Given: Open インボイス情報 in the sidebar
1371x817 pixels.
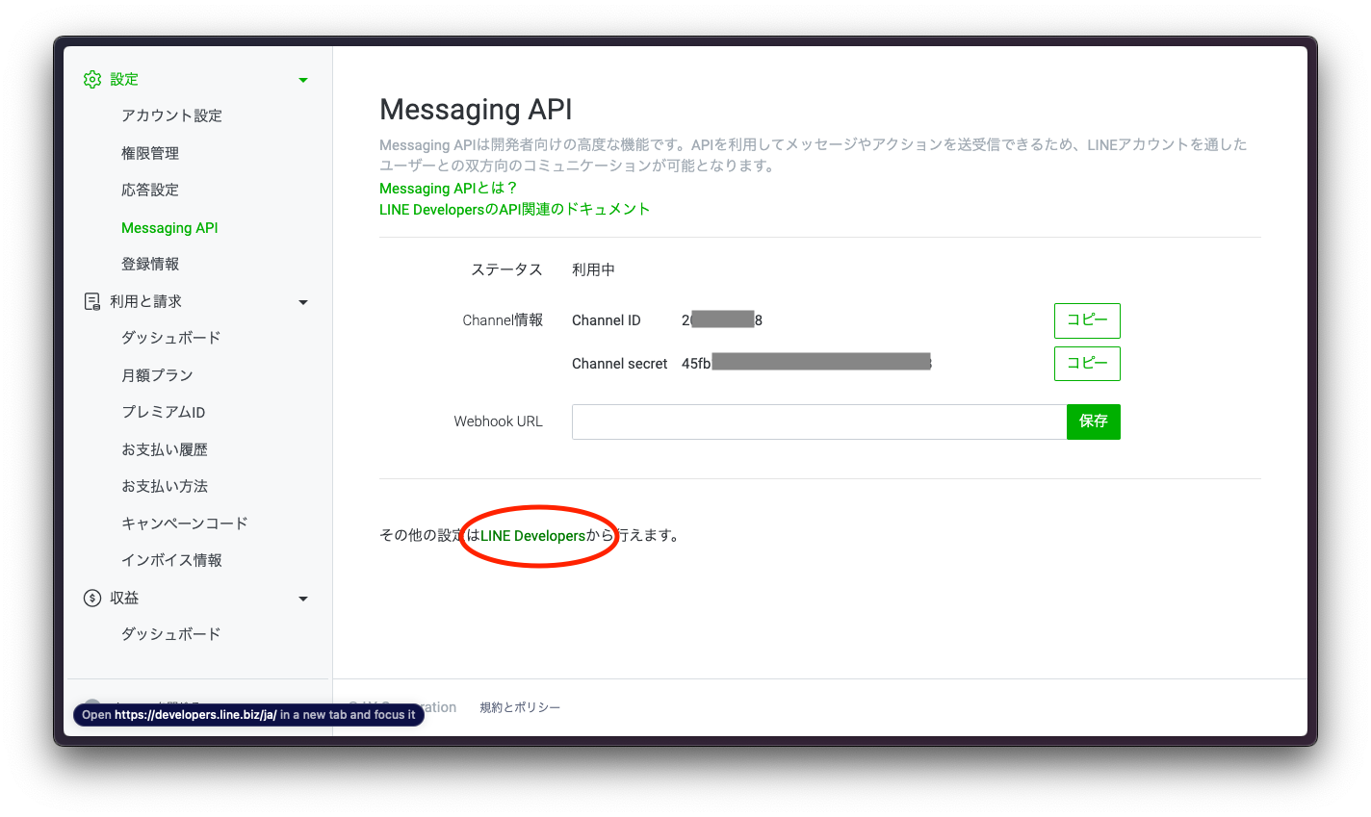Looking at the screenshot, I should pyautogui.click(x=171, y=560).
